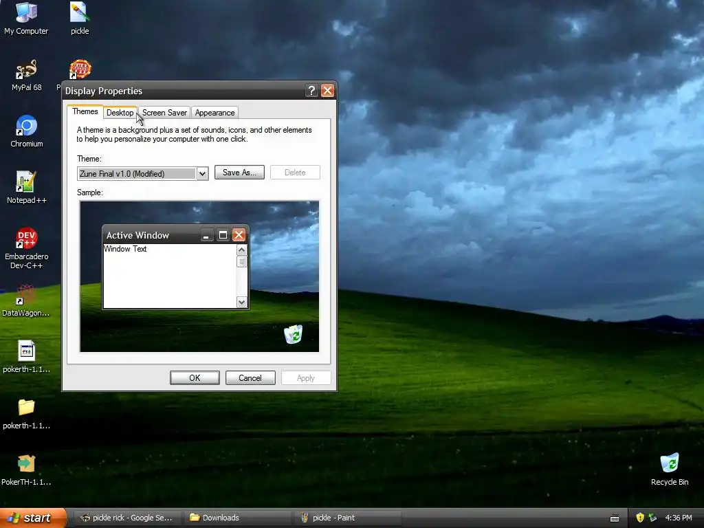The width and height of the screenshot is (704, 528).
Task: Click the yellow security shield tray icon
Action: (640, 518)
